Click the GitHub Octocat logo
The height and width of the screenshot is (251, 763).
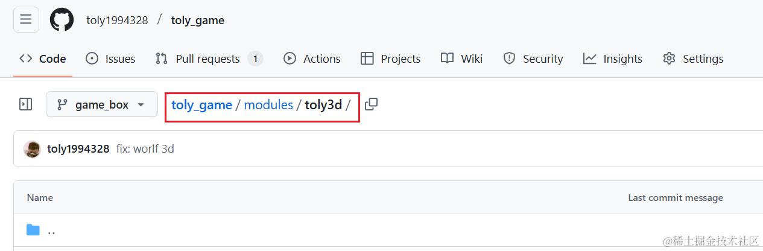click(62, 20)
